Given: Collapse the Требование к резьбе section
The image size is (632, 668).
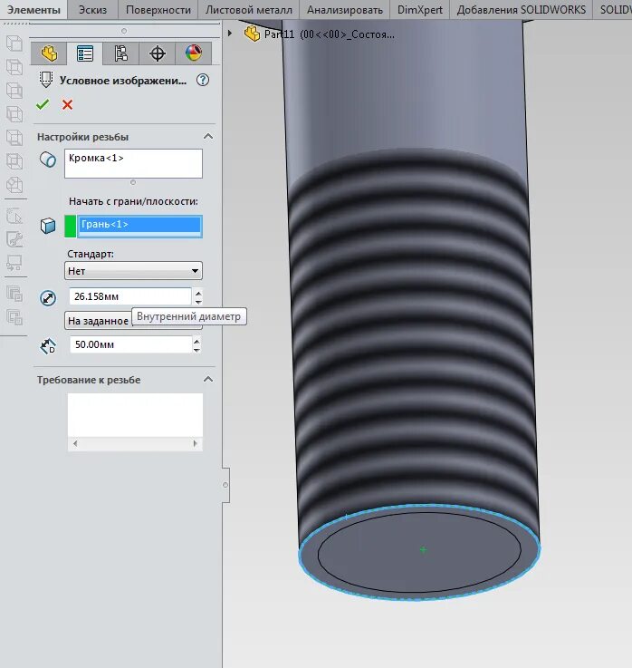Looking at the screenshot, I should coord(208,379).
